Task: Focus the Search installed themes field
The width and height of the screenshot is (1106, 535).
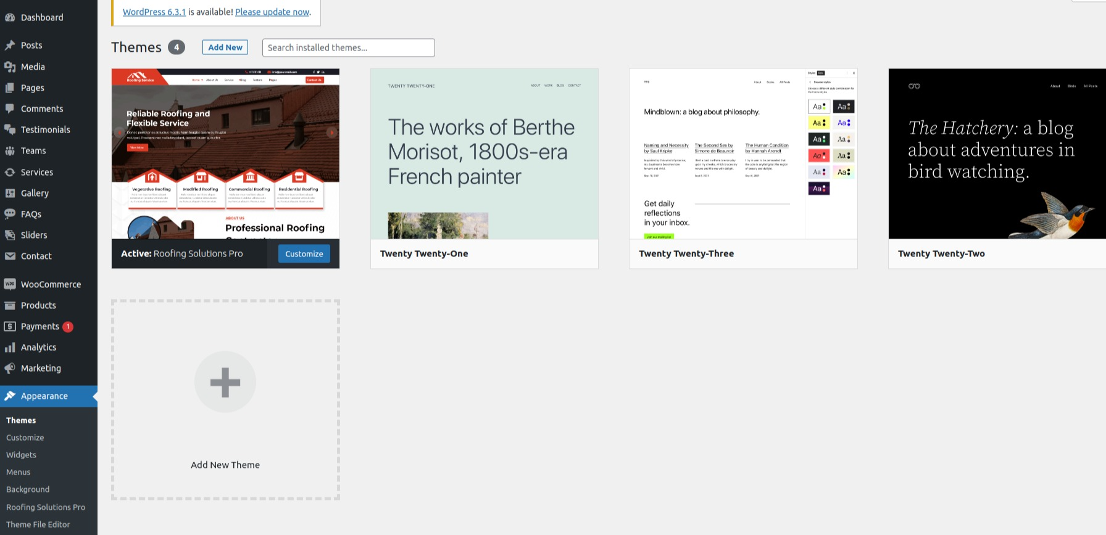Action: pyautogui.click(x=349, y=47)
